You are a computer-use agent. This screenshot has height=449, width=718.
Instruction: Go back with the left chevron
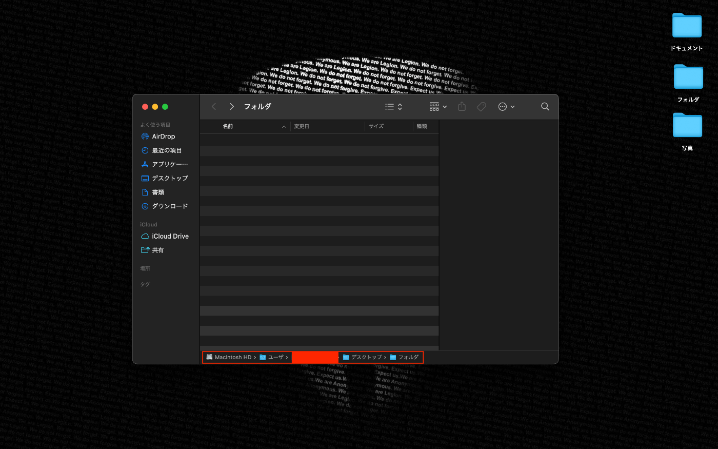(x=214, y=107)
